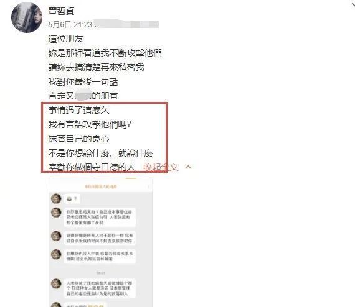This screenshot has width=355, height=307.
Task: Open more options in the chat screenshot header
Action: (x=148, y=186)
